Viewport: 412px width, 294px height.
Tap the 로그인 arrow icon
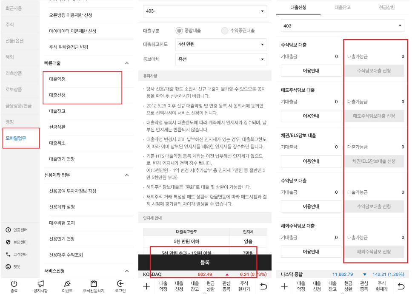[120, 284]
